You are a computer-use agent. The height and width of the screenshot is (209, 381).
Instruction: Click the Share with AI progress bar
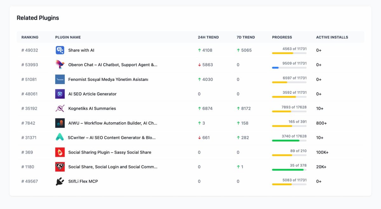[x=289, y=53]
